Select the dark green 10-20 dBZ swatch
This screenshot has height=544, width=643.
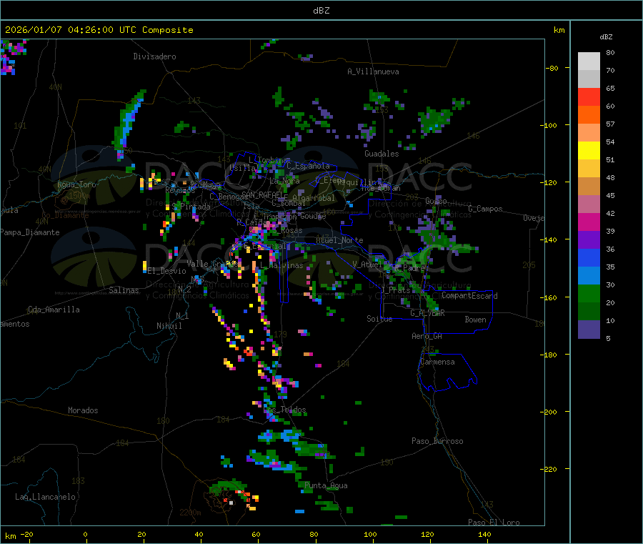click(x=589, y=312)
